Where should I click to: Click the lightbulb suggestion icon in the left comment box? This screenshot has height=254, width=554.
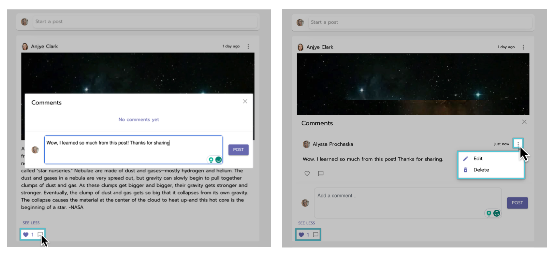(x=211, y=160)
